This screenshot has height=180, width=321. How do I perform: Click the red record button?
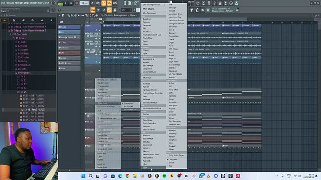77,3
